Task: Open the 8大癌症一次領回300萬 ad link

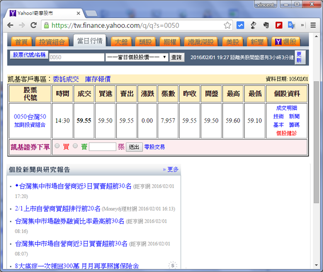Action: point(77,266)
